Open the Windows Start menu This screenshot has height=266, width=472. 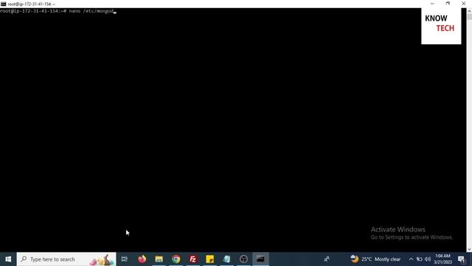tap(8, 259)
